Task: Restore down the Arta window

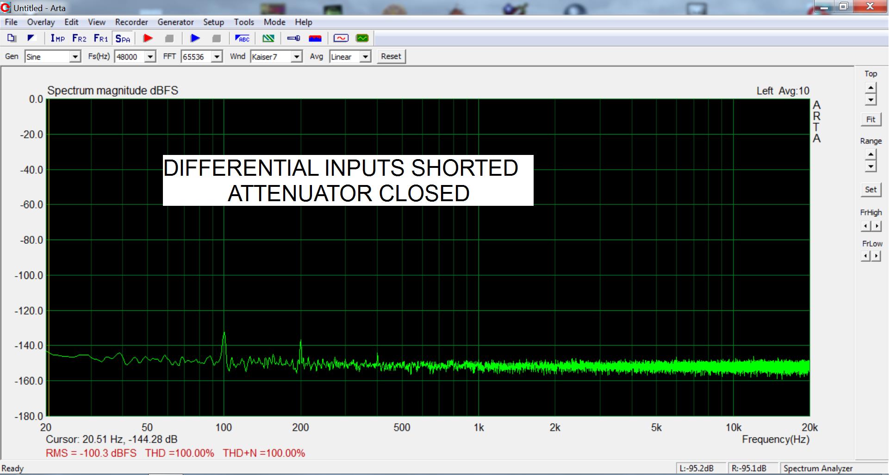Action: [844, 6]
